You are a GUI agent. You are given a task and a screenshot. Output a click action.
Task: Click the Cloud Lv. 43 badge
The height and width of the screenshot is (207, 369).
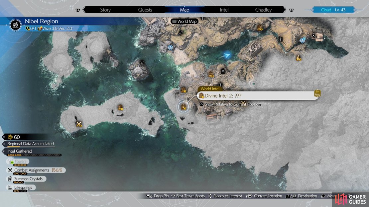pyautogui.click(x=333, y=10)
